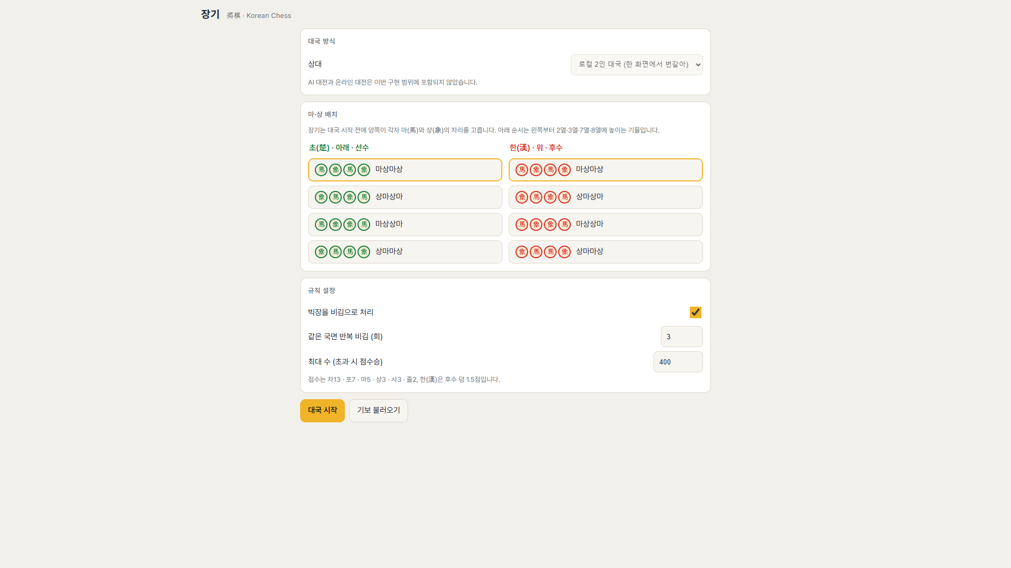Click first red 象 icon in Han 상마마상 row
The width and height of the screenshot is (1011, 568).
(522, 252)
